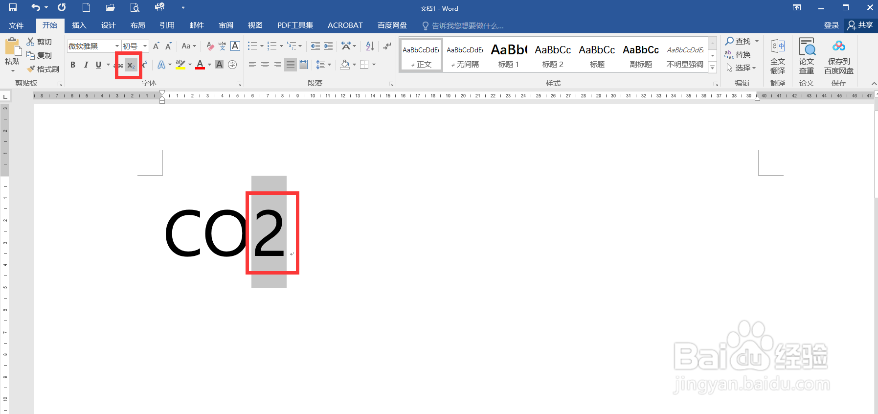The height and width of the screenshot is (414, 878).
Task: Increase paragraph indent
Action: pos(328,46)
